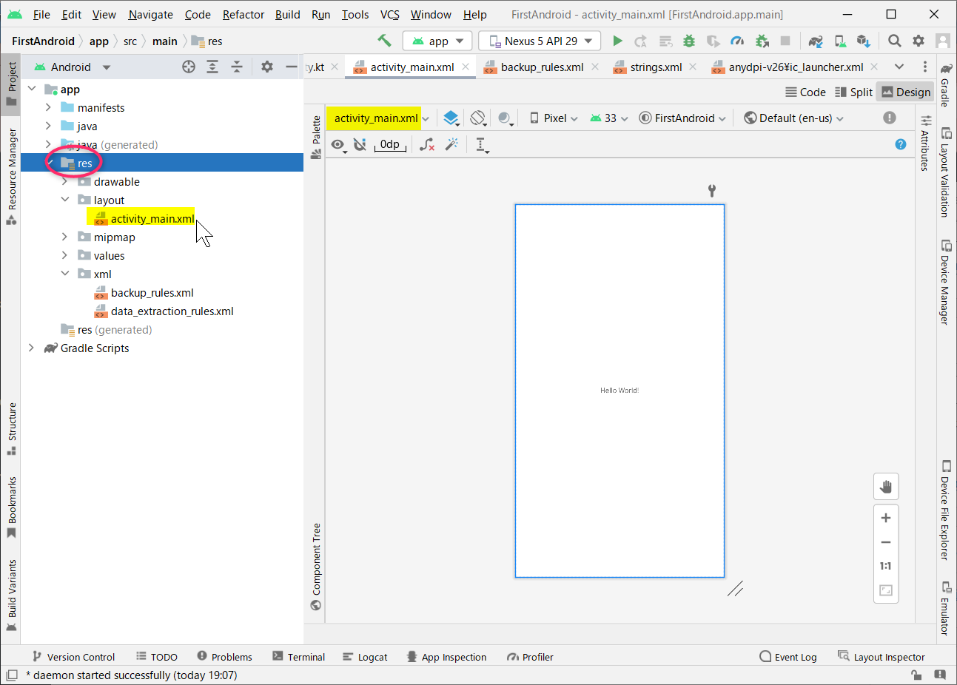The width and height of the screenshot is (957, 685).
Task: Open the Refactor menu
Action: [x=243, y=14]
